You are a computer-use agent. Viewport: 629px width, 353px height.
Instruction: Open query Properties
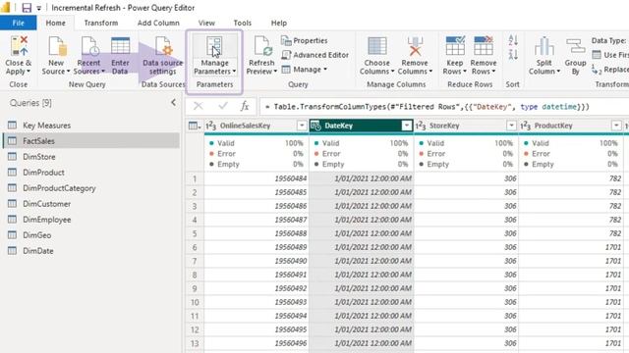(304, 40)
